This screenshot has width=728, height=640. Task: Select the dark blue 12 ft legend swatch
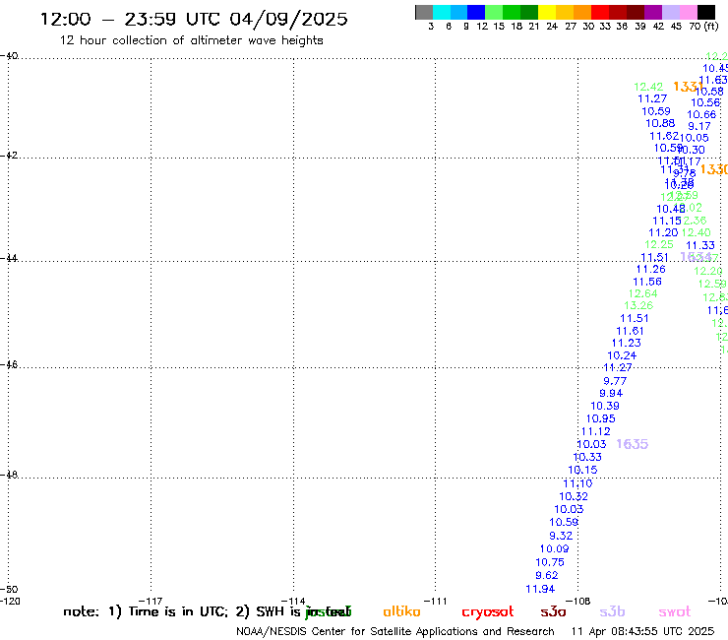click(x=476, y=12)
